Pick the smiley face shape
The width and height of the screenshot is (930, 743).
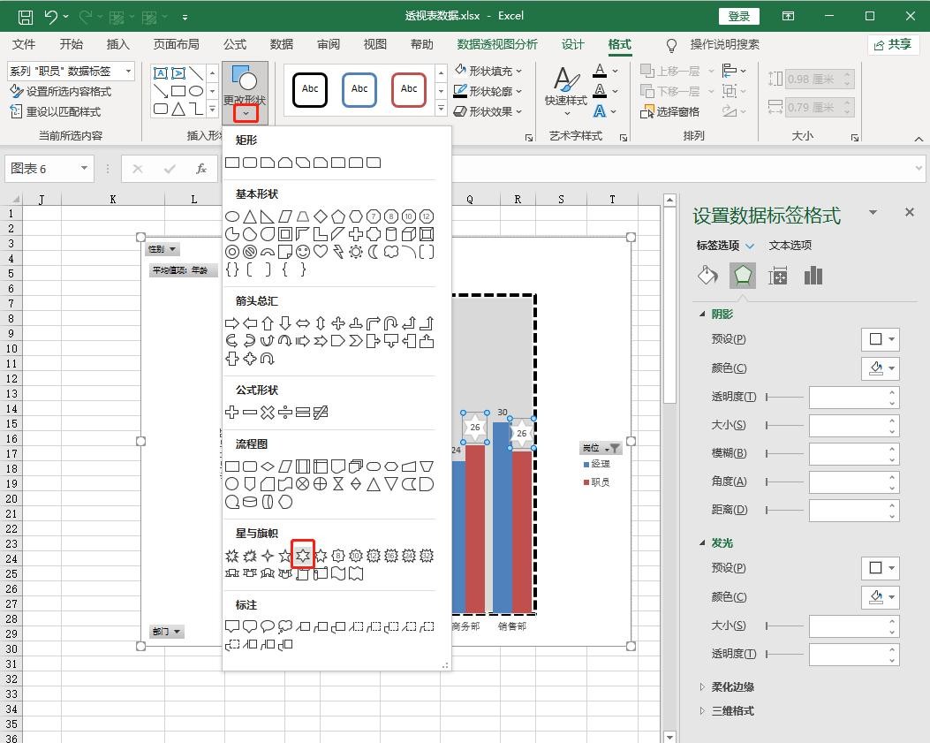point(303,252)
